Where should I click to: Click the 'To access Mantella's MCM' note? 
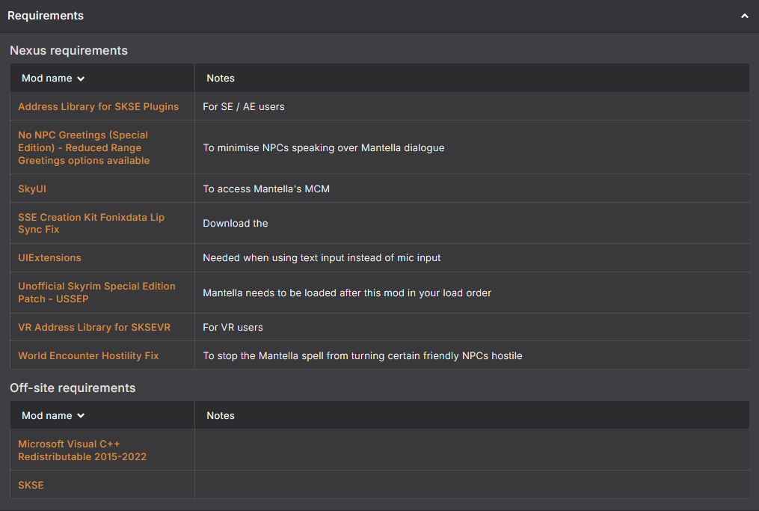[266, 189]
